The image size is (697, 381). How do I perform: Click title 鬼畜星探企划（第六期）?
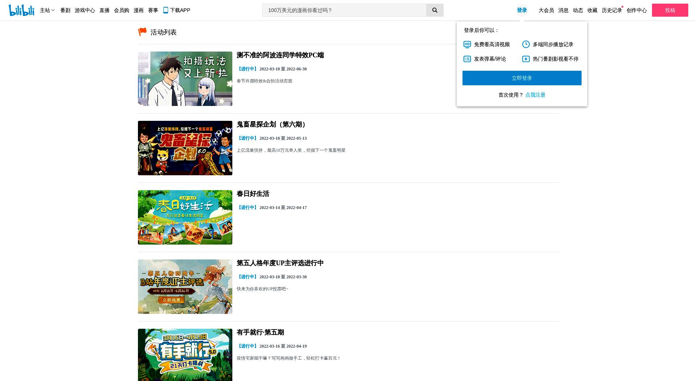(x=272, y=124)
